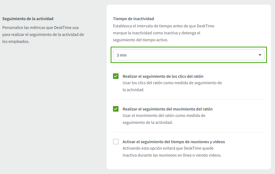The image size is (275, 174).
Task: Click the "Seguimiento de la actividad" section title
Action: [28, 19]
